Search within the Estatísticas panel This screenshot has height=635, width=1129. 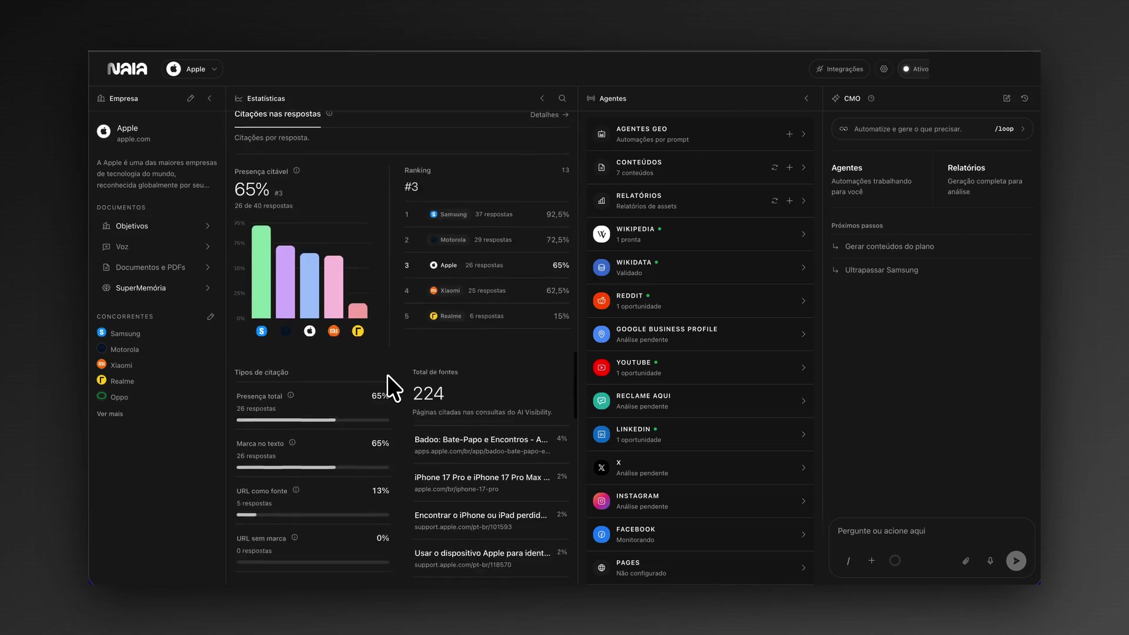[562, 98]
